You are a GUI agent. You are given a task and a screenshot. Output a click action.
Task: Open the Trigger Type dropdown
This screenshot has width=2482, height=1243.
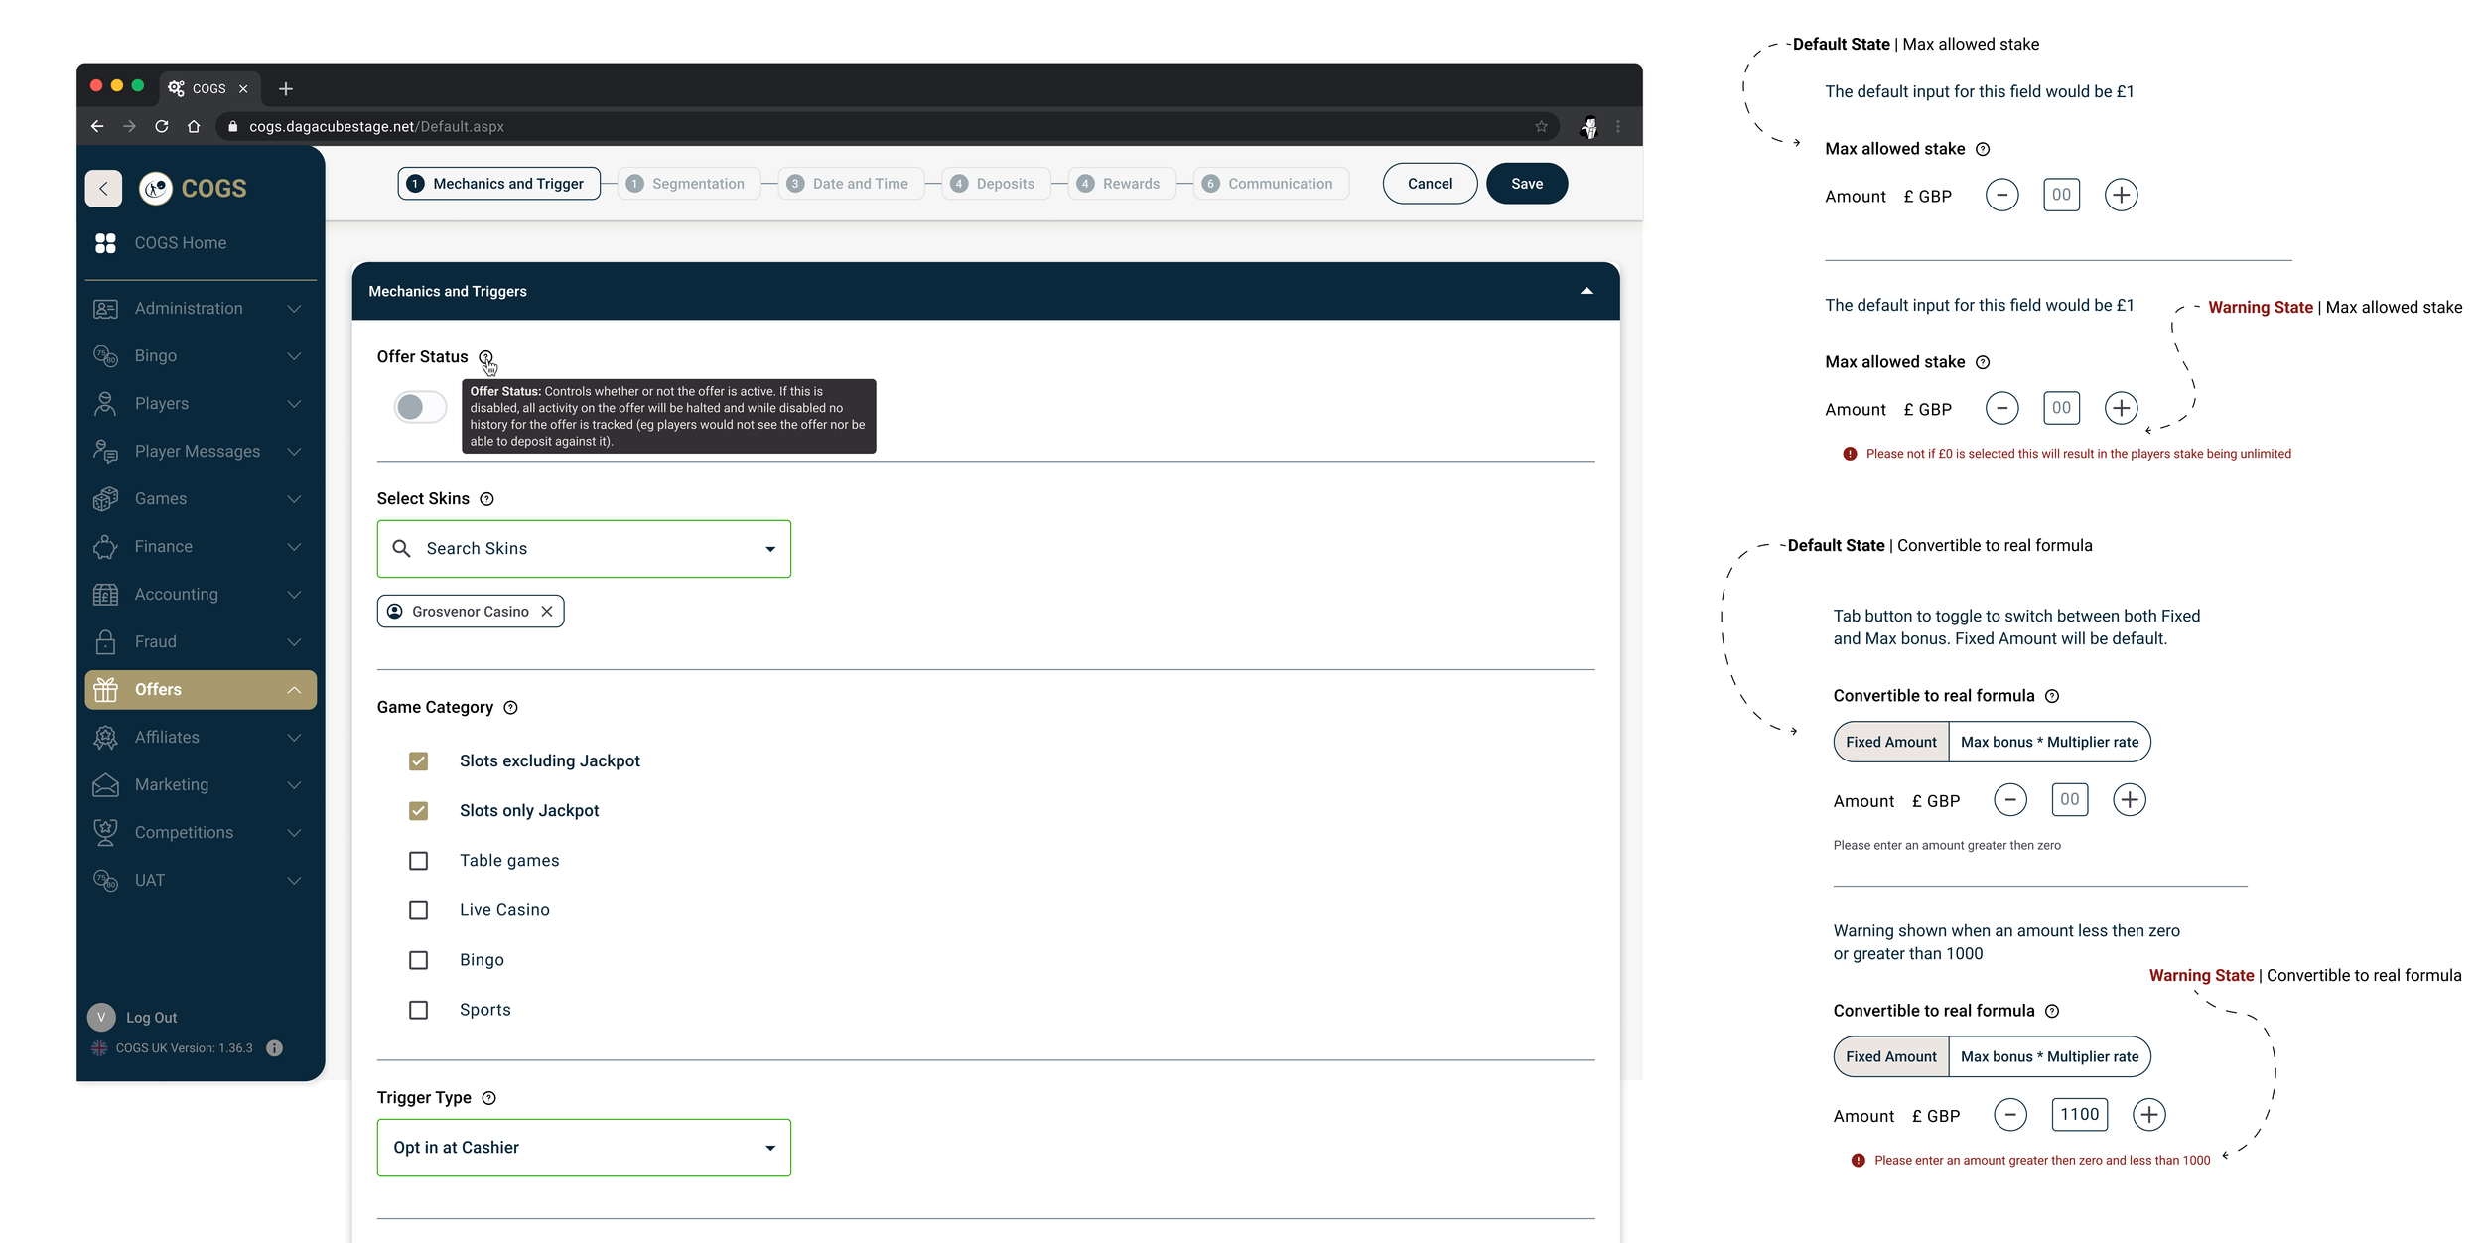583,1148
